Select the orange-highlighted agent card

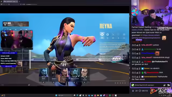(x=64, y=75)
